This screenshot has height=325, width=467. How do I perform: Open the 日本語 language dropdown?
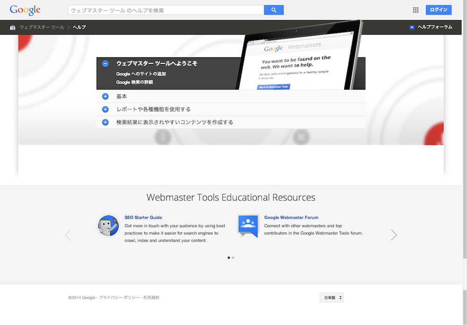[x=332, y=297]
